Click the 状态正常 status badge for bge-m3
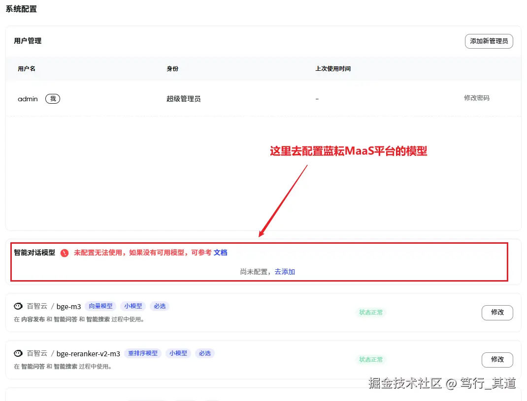 [x=371, y=313]
